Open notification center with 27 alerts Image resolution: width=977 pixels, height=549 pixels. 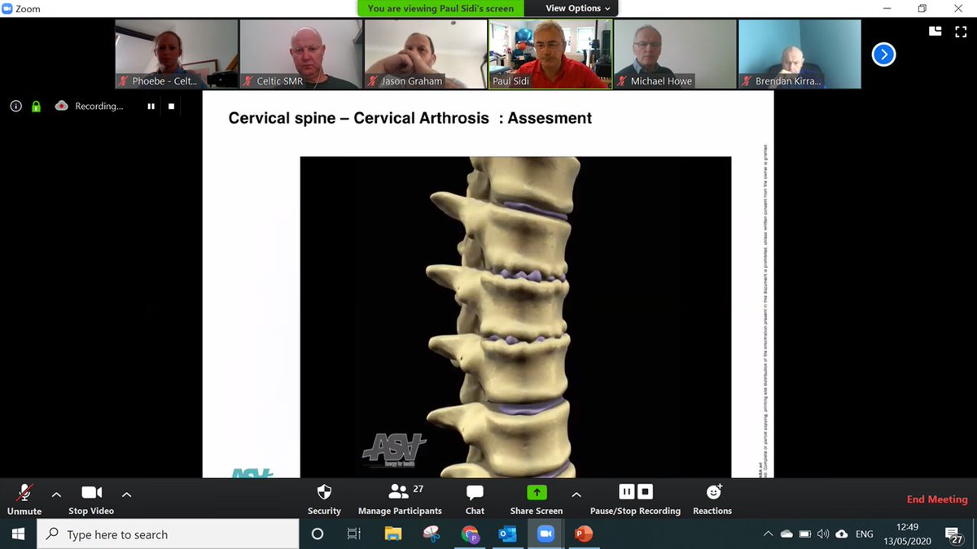pos(954,534)
